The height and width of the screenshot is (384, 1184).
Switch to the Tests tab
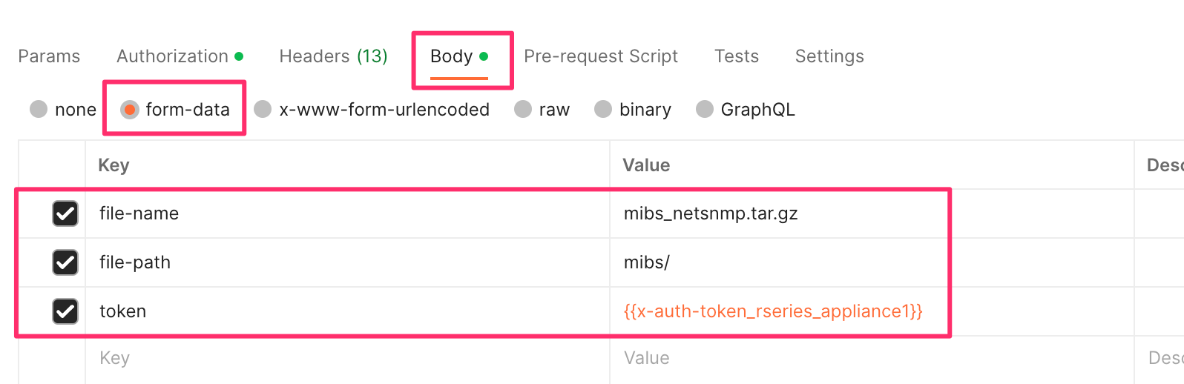[737, 56]
